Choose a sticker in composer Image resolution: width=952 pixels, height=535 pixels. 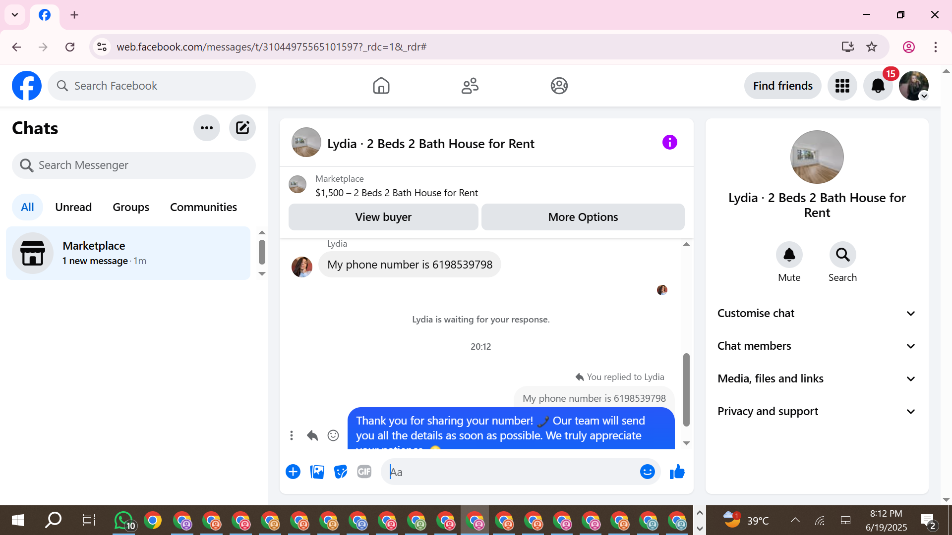[341, 472]
